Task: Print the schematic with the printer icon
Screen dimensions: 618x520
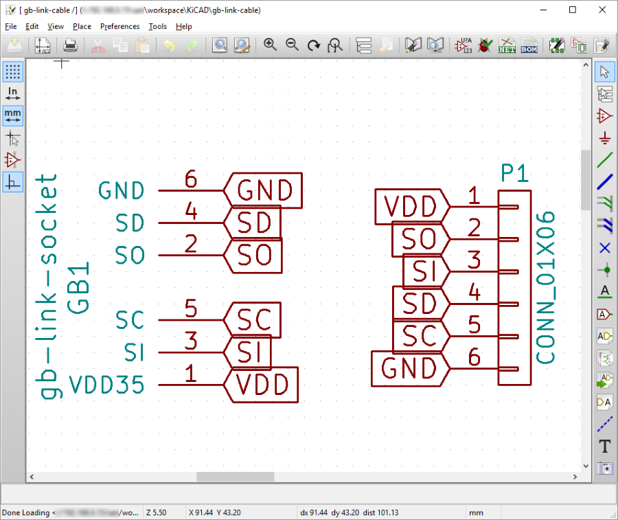Action: [x=70, y=45]
